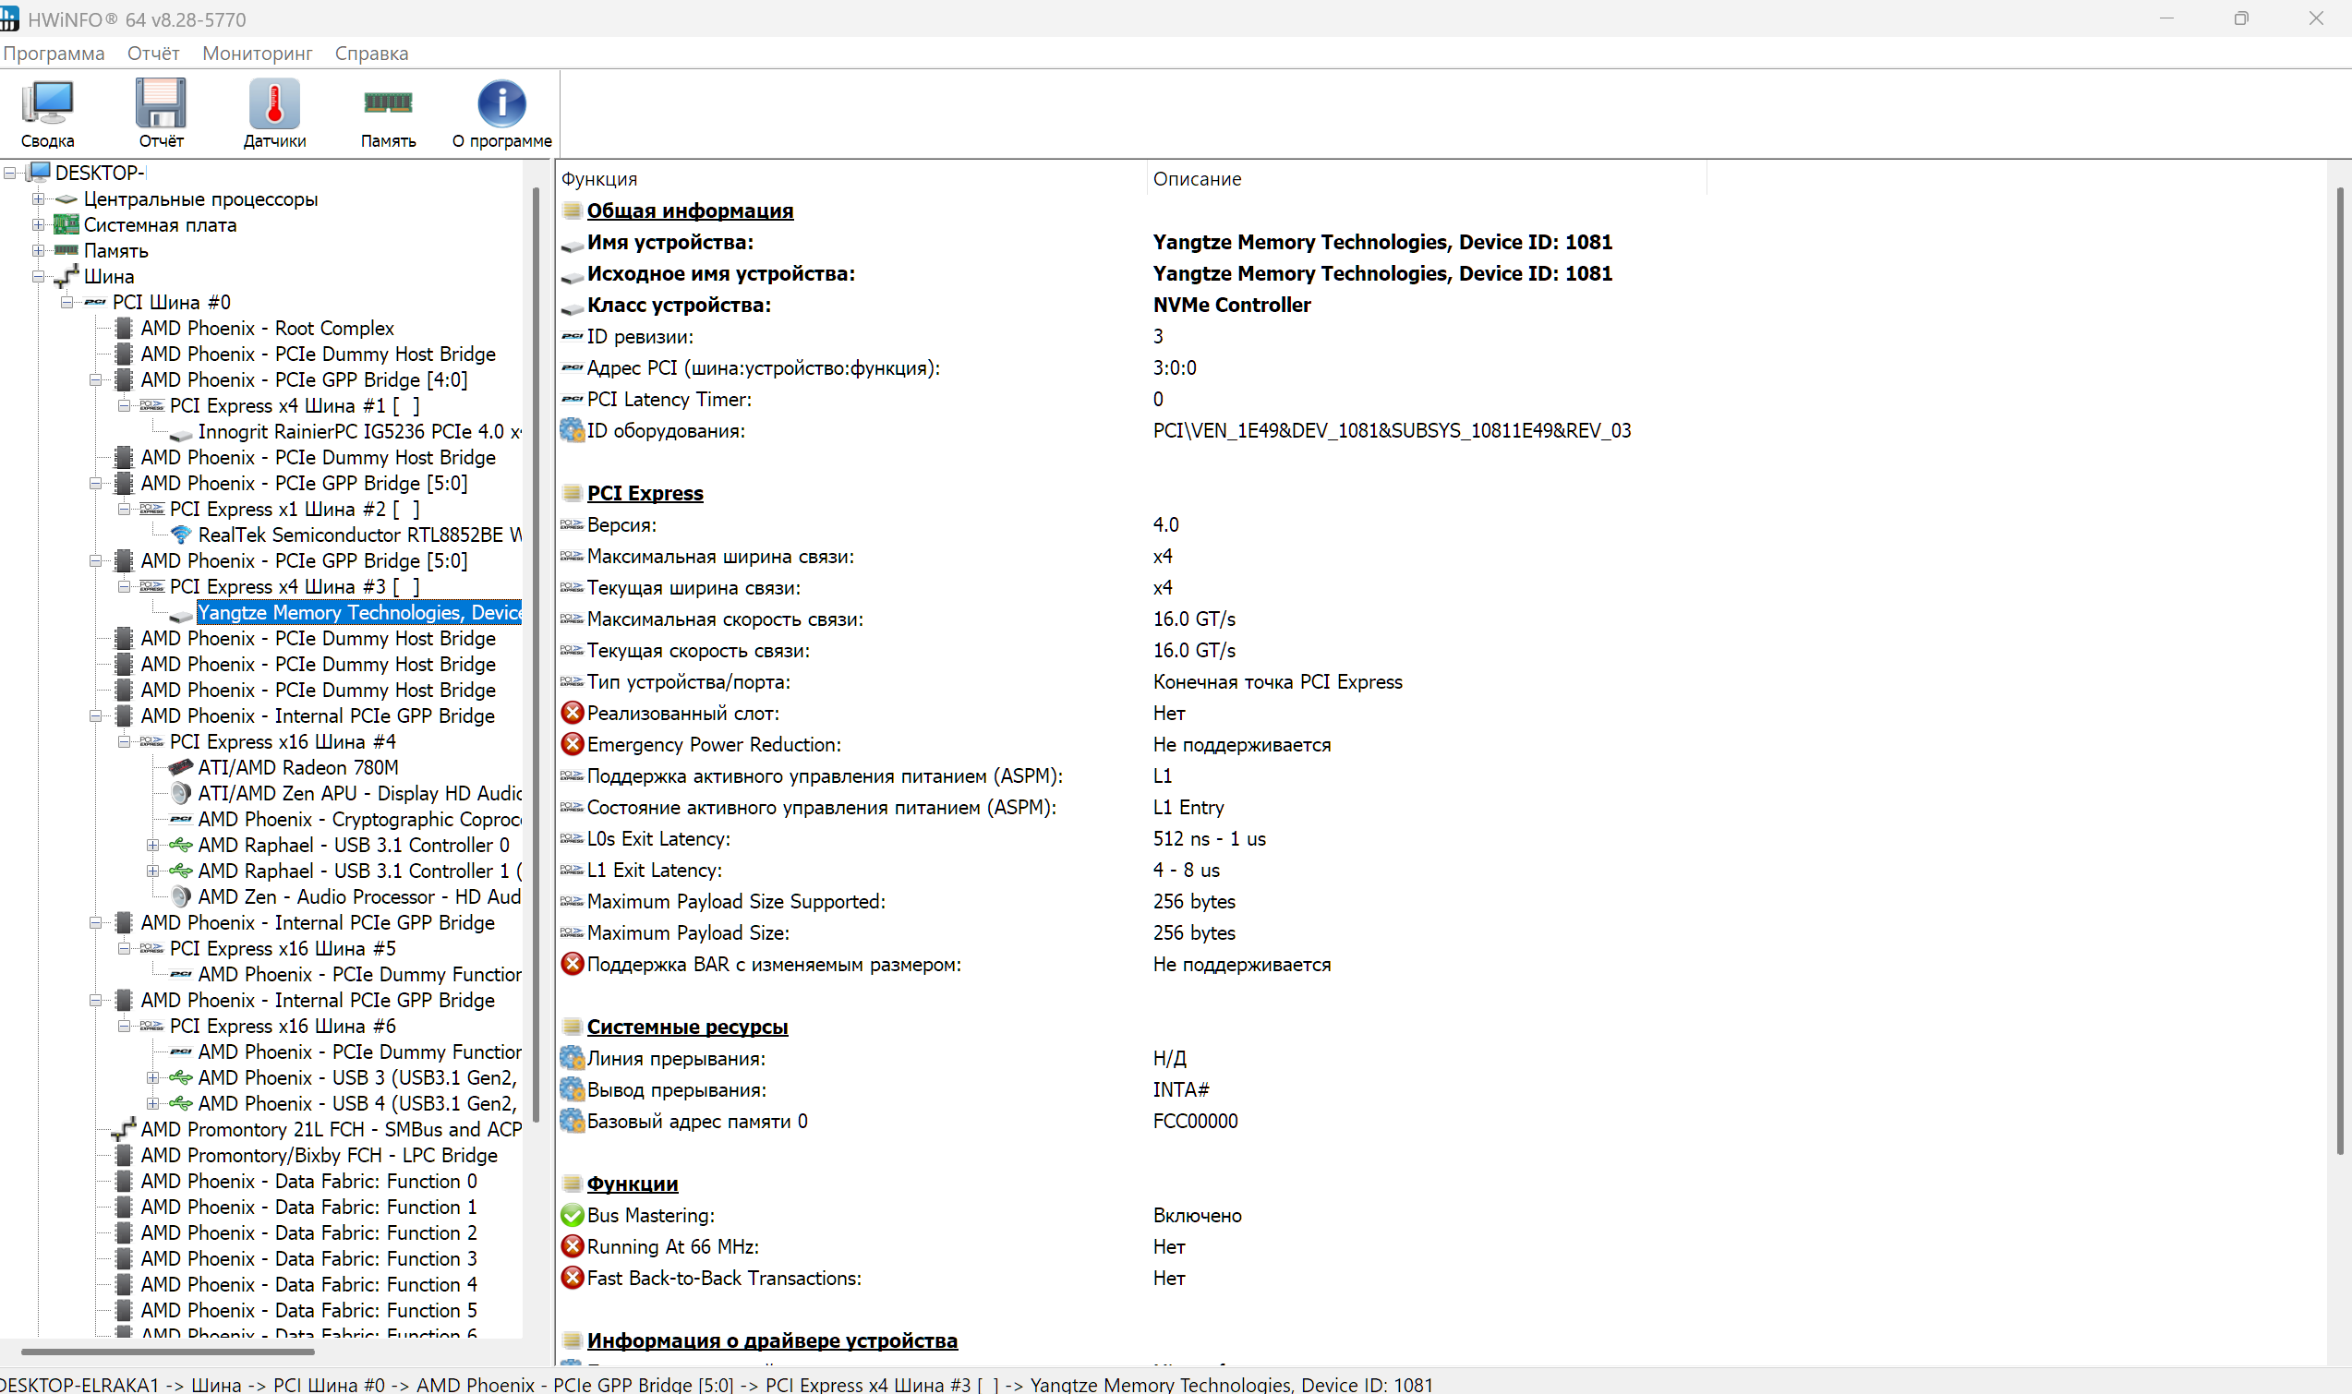Select the ATI/AMD Radeon 780M device

[298, 767]
